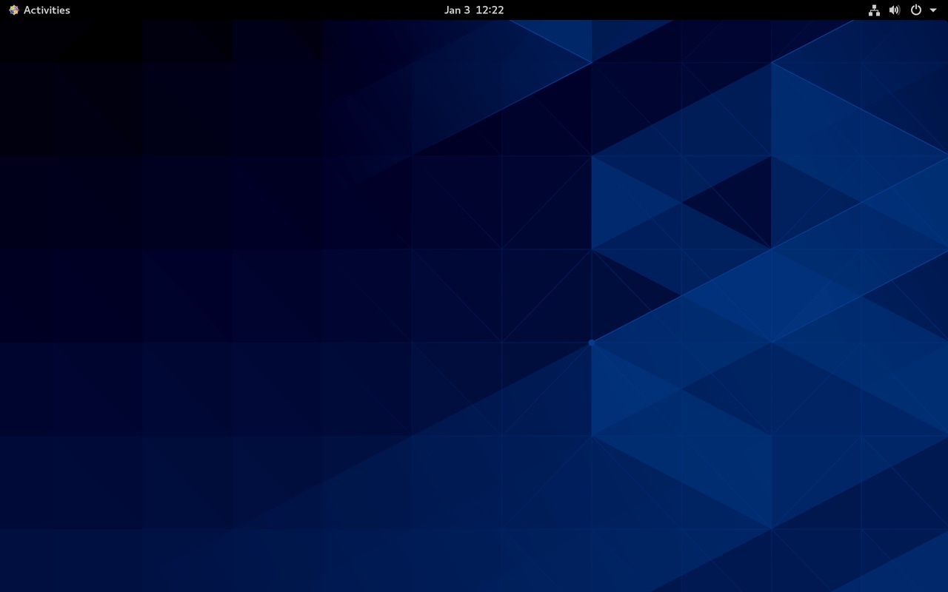Click the volume speaker icon
The width and height of the screenshot is (948, 592).
(895, 10)
